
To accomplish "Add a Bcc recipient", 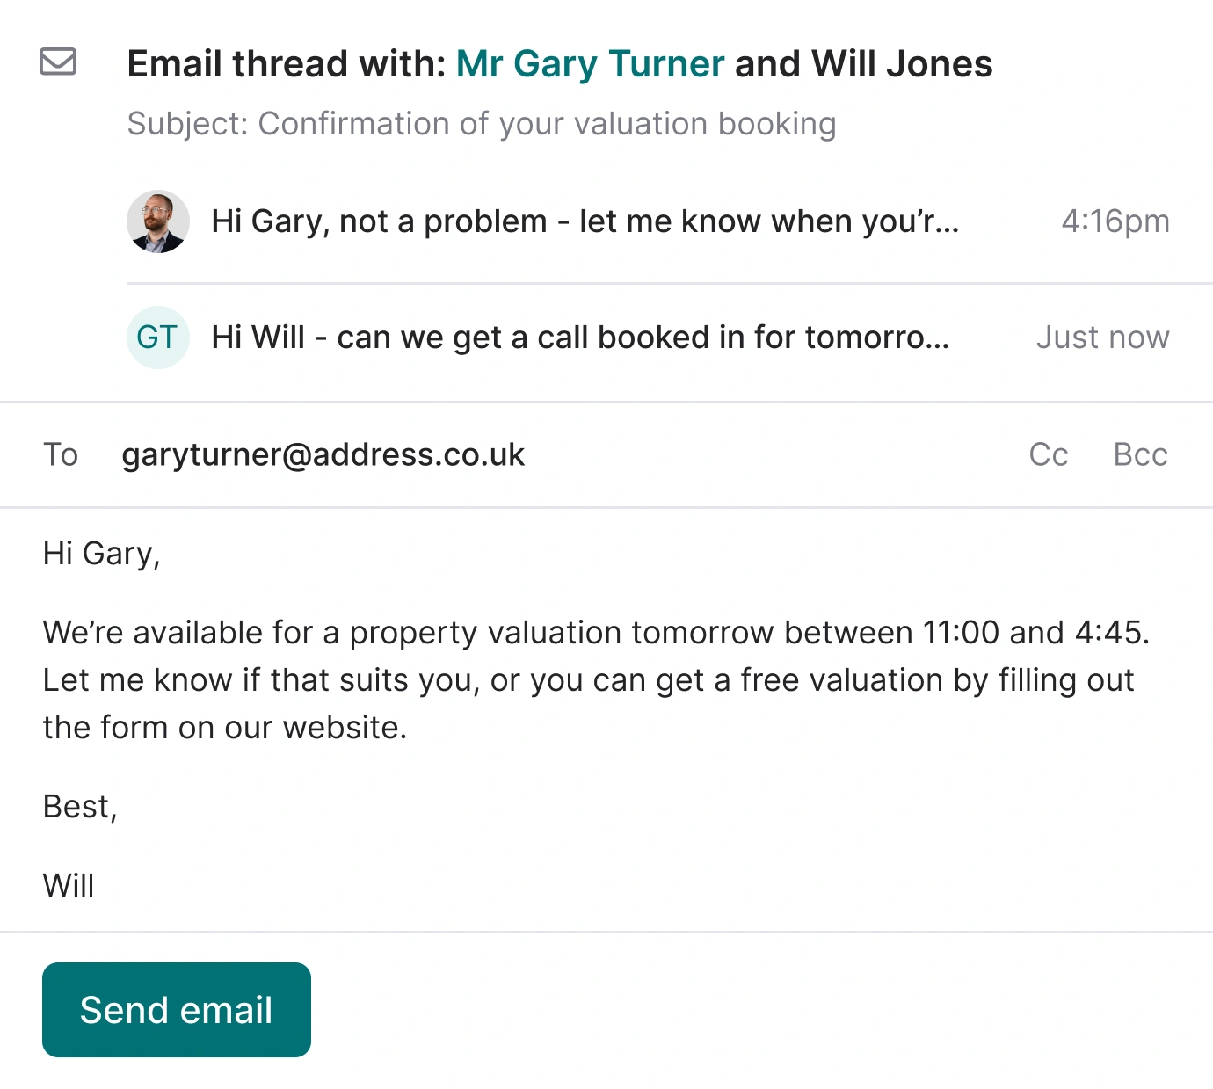I will click(1140, 455).
